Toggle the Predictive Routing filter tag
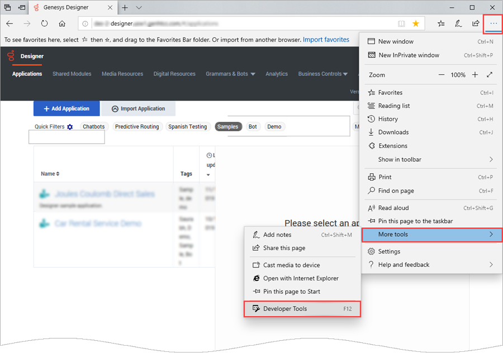 (137, 127)
